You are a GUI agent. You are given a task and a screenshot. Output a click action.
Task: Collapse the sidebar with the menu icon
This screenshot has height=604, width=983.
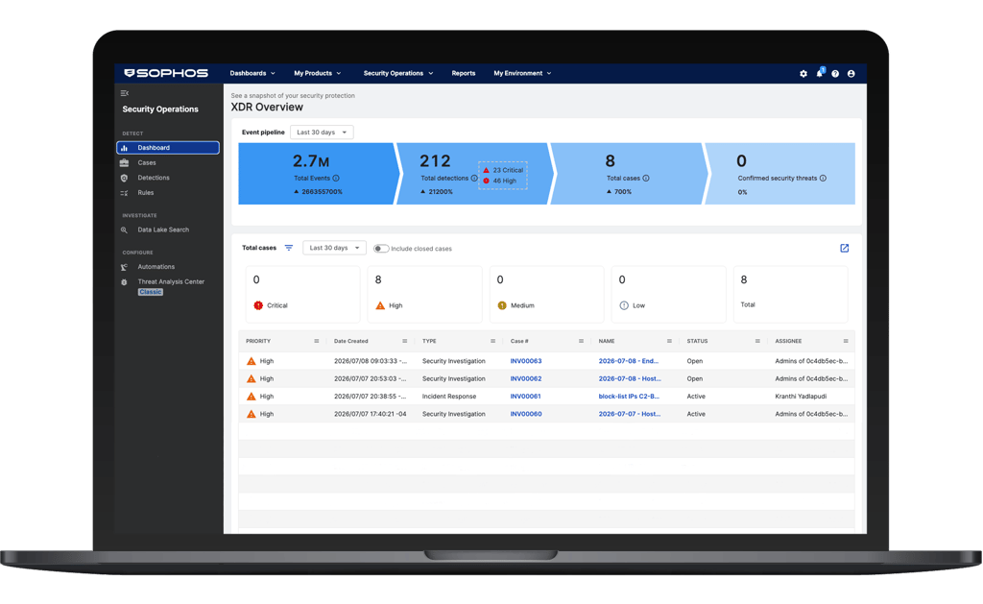(x=124, y=93)
